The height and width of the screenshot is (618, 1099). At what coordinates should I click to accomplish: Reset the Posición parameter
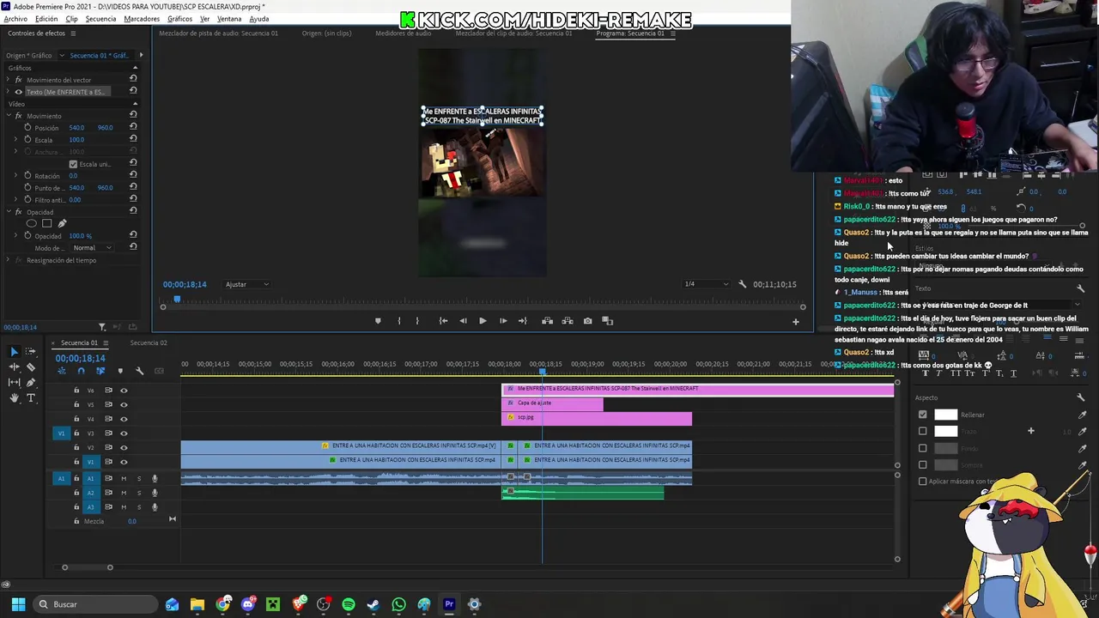coord(133,128)
